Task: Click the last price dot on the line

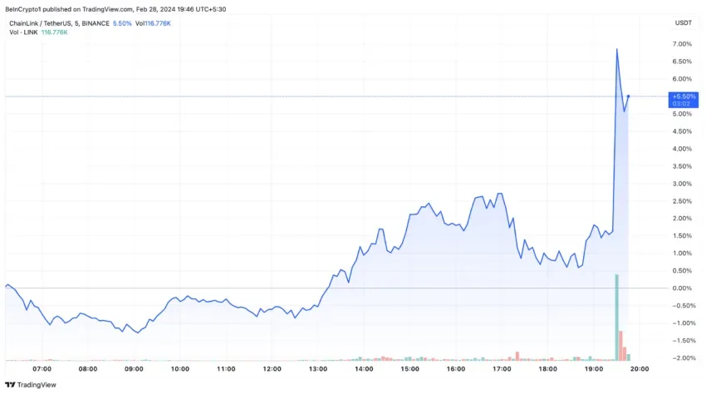Action: (x=628, y=96)
